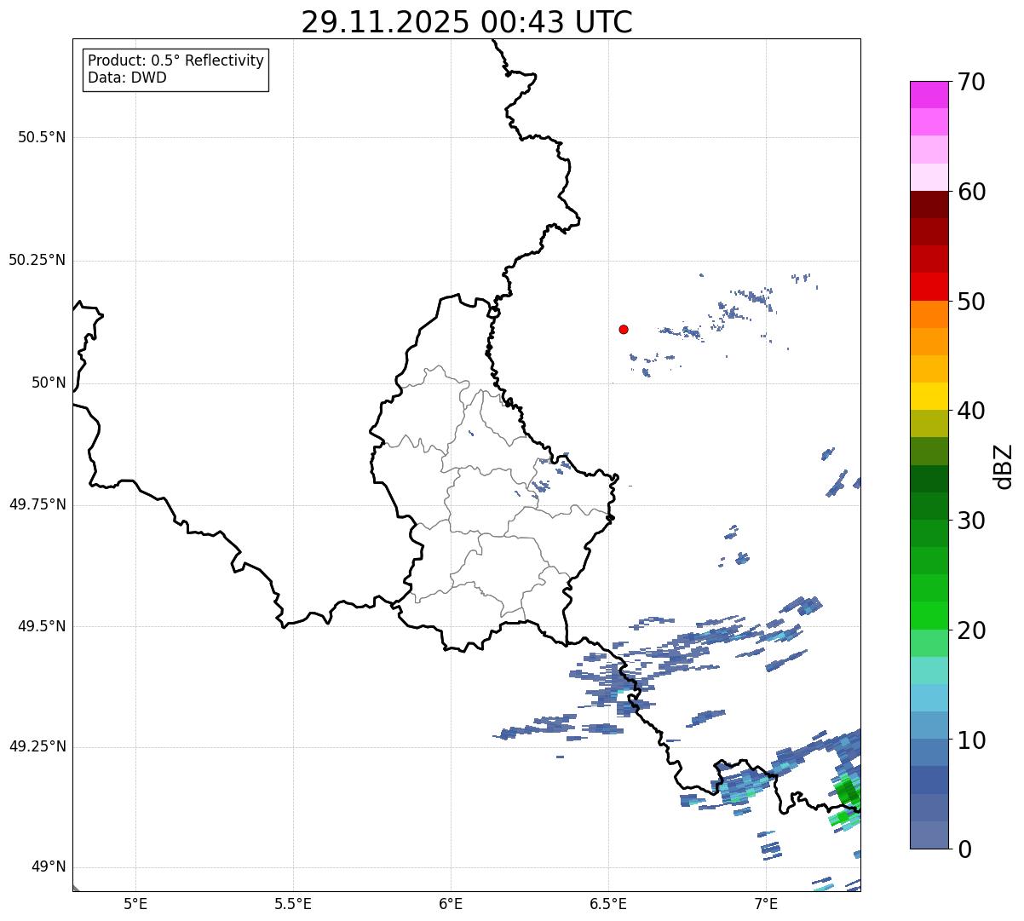This screenshot has width=1024, height=921.
Task: Click the colorbar tick label 70
Action: pyautogui.click(x=970, y=82)
